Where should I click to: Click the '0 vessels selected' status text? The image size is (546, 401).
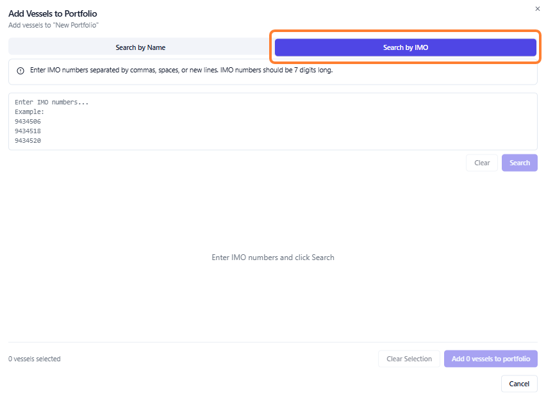(35, 359)
